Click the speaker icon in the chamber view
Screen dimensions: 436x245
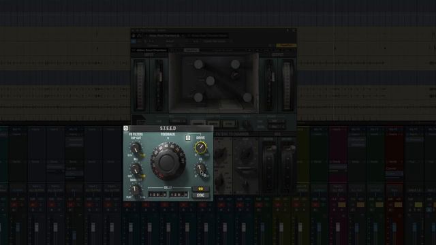pos(236,75)
